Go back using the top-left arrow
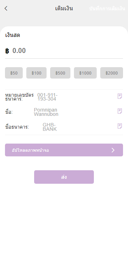 tap(6, 9)
